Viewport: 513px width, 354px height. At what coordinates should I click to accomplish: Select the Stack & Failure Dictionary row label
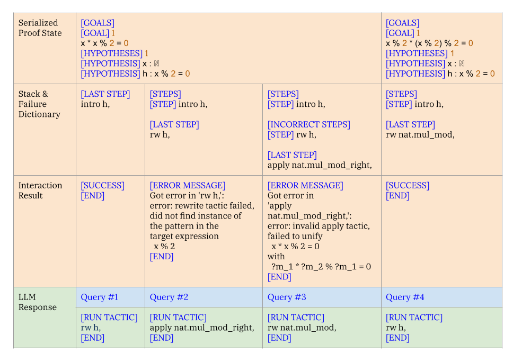(39, 104)
